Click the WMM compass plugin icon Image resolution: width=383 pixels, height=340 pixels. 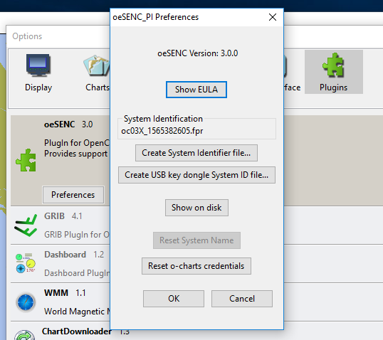[26, 302]
